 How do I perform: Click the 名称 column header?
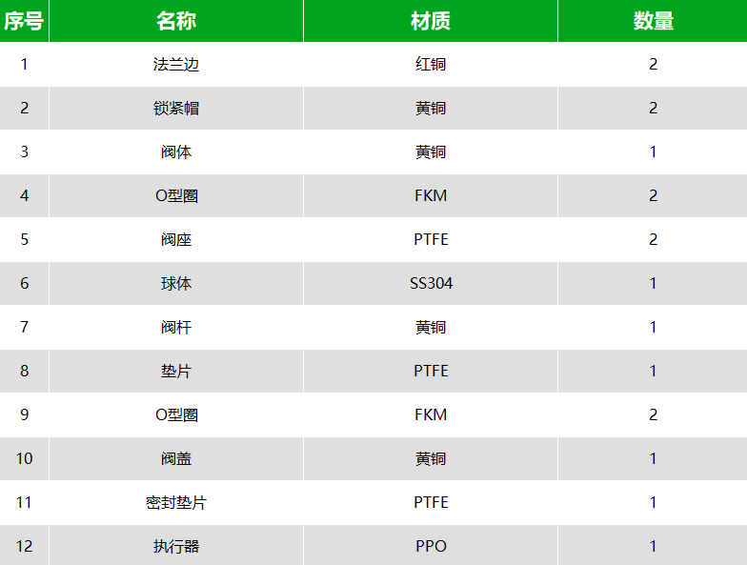(176, 21)
